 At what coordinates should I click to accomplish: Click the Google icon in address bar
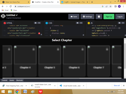coord(103,6)
